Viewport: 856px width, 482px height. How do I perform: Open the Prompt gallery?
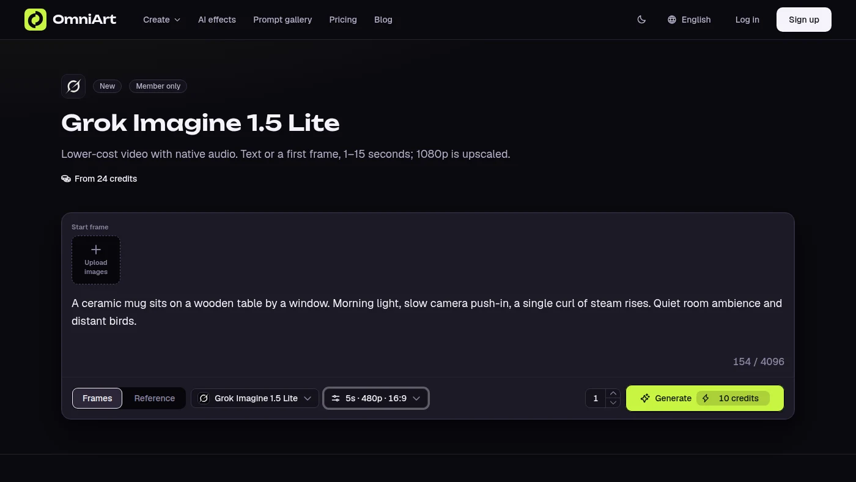[282, 20]
